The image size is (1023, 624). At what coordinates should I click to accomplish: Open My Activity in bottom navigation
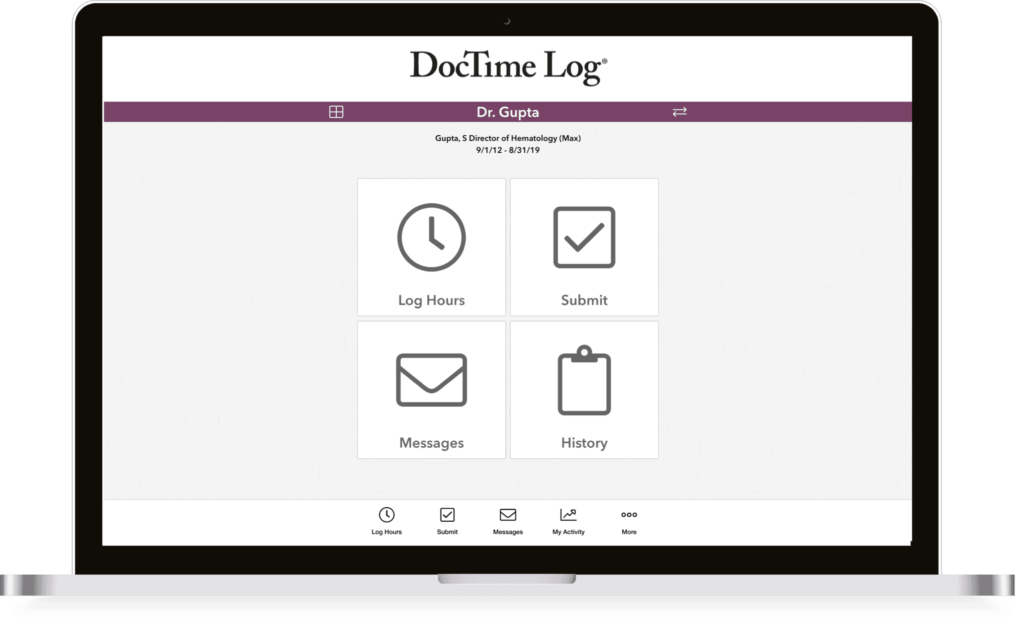click(568, 521)
